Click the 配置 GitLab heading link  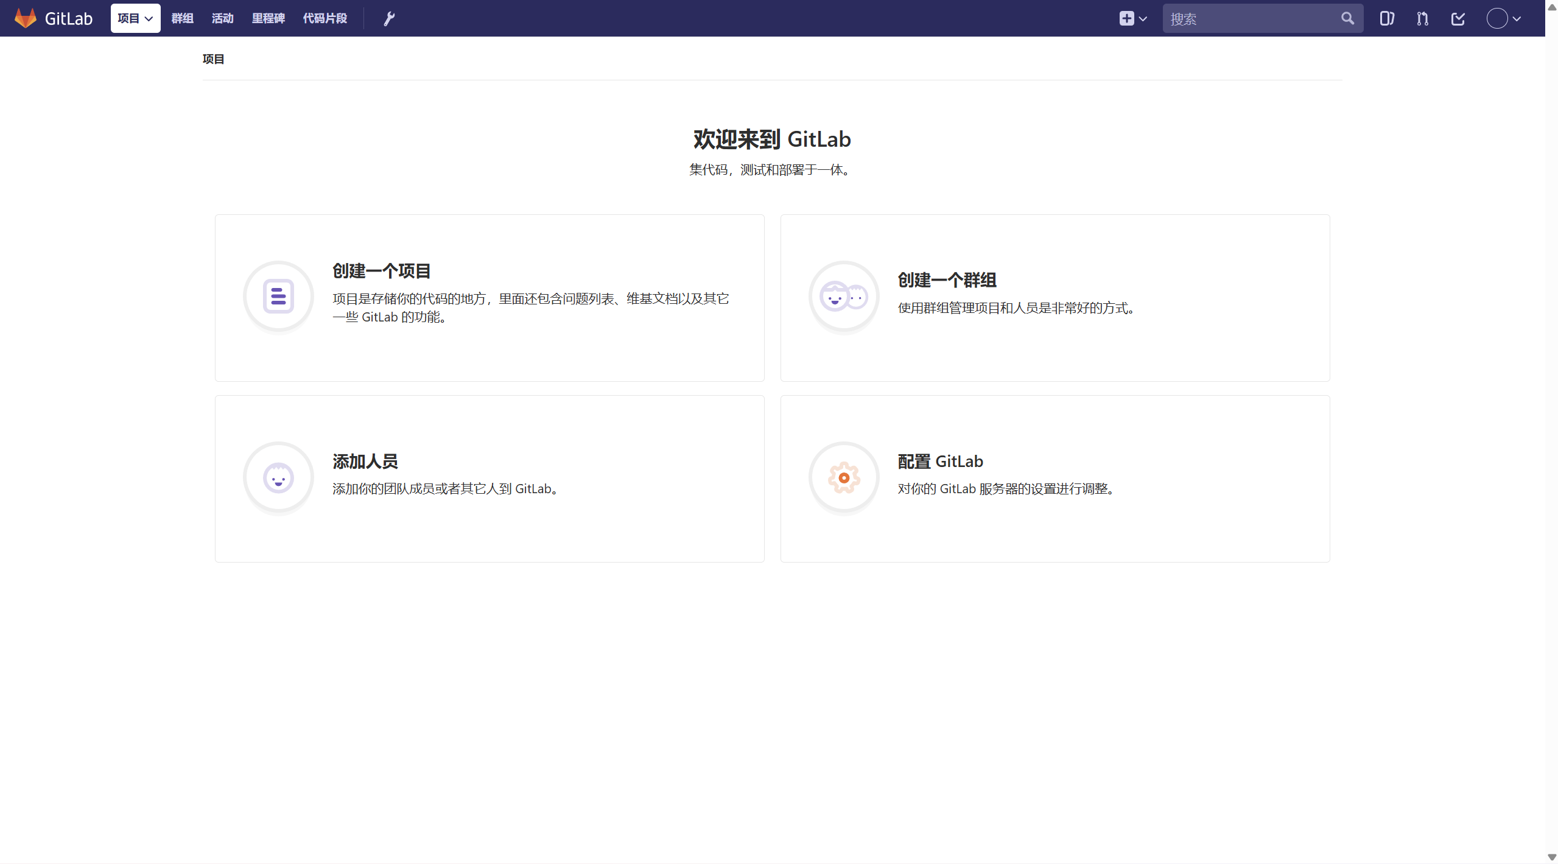click(x=941, y=462)
